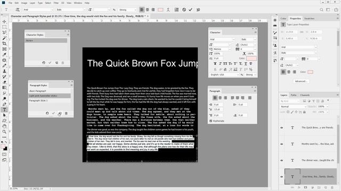Select the Clone Stamp tool

point(4,71)
